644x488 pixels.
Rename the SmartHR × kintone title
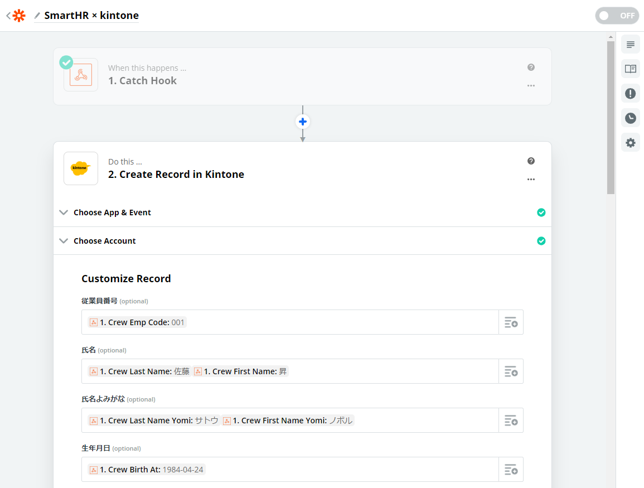click(x=91, y=16)
